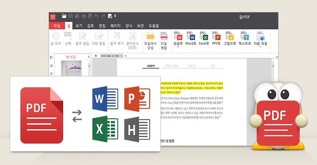
Task: Go to the 양식 tab
Action: 128,26
